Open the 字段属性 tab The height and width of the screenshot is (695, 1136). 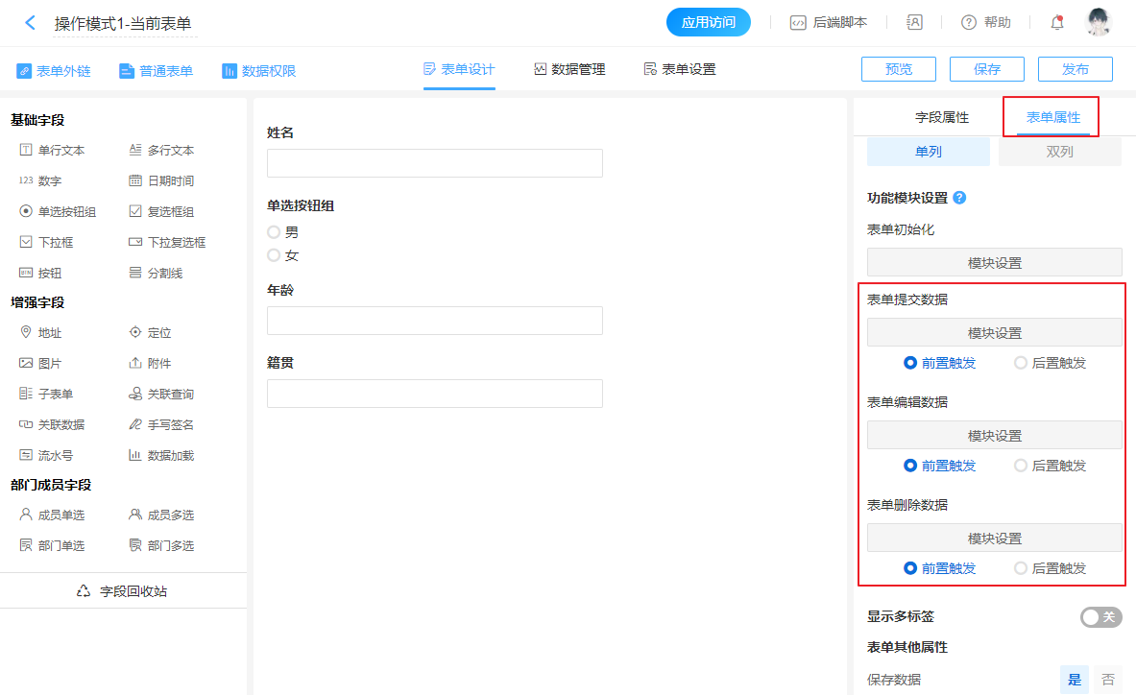point(942,117)
